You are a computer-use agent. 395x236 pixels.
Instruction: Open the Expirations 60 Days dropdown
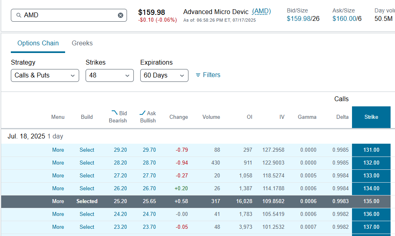(164, 75)
